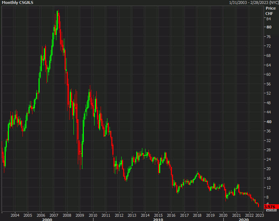Screen dimensions: 279x221
Task: Click the 52 price axis label
Action: tap(269, 93)
